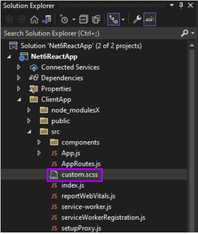Select the index.js file
The width and height of the screenshot is (198, 234).
[x=73, y=185]
